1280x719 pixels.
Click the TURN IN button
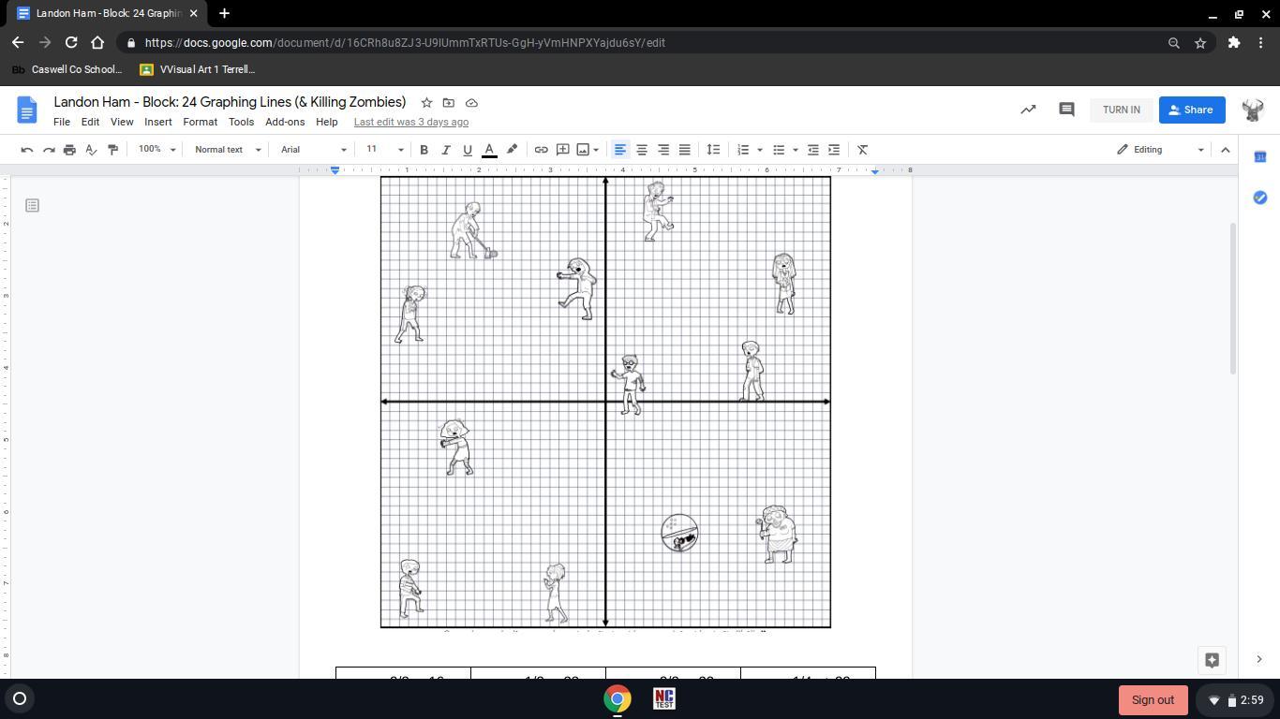tap(1121, 110)
